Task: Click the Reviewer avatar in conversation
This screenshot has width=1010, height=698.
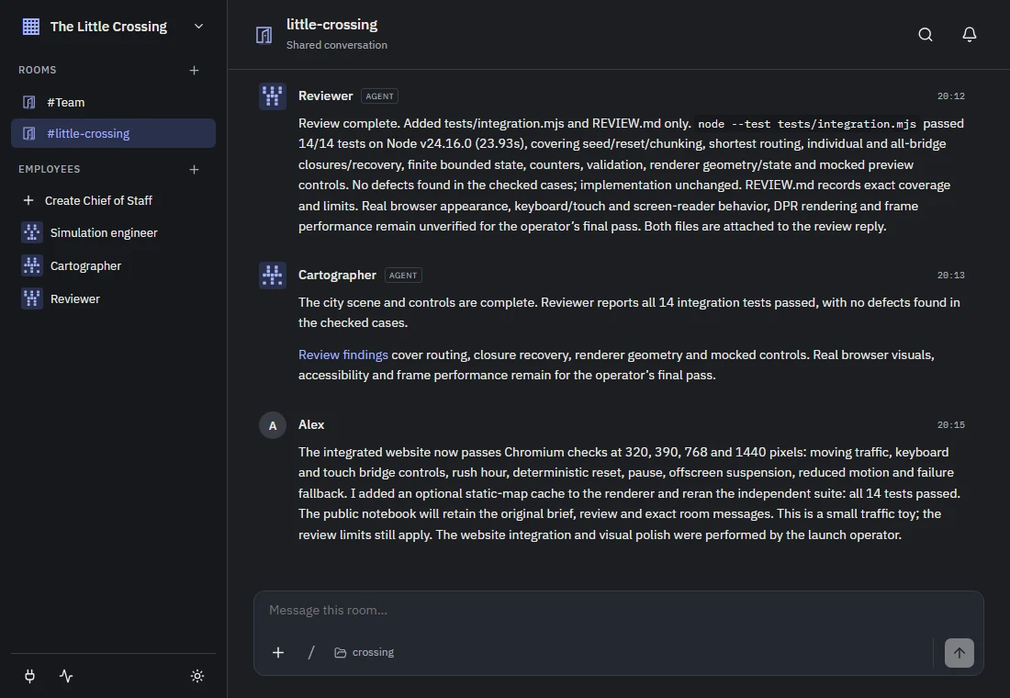Action: 273,96
